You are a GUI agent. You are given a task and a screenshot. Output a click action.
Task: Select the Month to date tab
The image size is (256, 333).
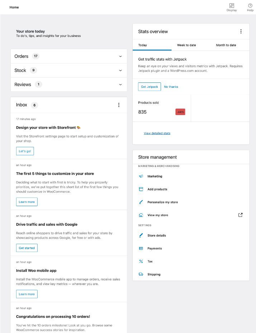tap(226, 45)
